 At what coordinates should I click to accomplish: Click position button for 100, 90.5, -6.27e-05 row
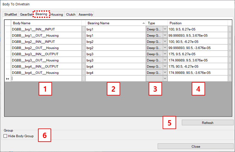(x=230, y=41)
